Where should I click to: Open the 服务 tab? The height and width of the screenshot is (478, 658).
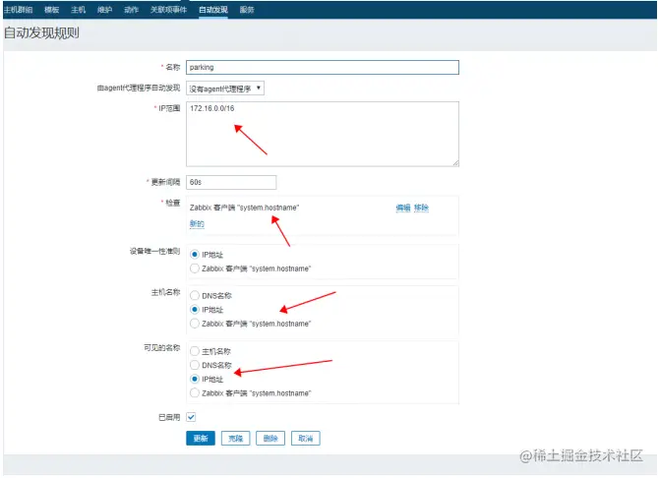click(x=247, y=10)
